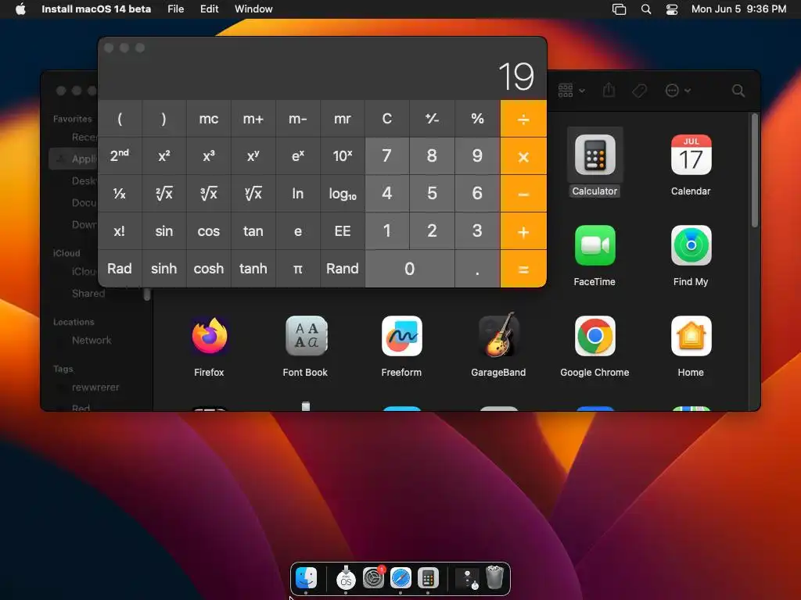801x600 pixels.
Task: Click the calculator minus key
Action: 523,194
